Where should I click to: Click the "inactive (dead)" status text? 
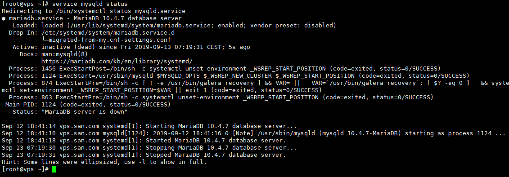point(68,47)
